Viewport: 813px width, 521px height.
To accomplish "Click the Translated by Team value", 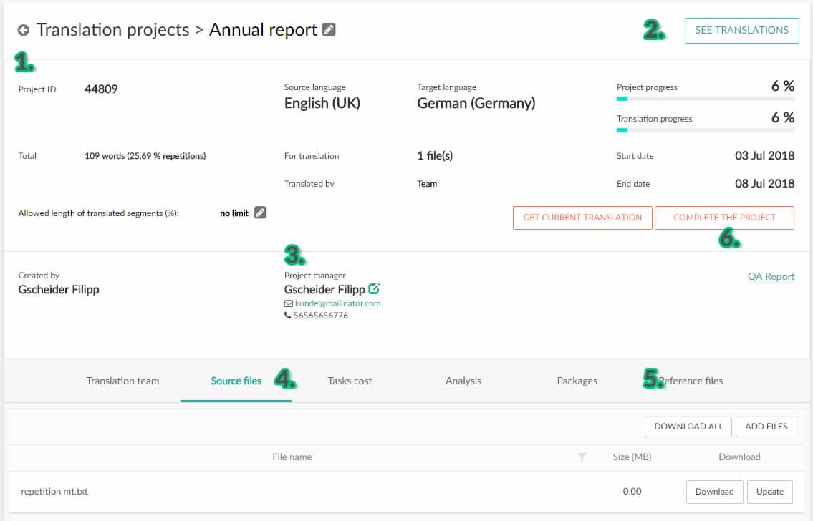I will 427,184.
